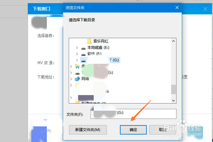Image resolution: width=213 pixels, height=142 pixels.
Task: Click the 文件夹(F) input field
Action: tap(133, 114)
